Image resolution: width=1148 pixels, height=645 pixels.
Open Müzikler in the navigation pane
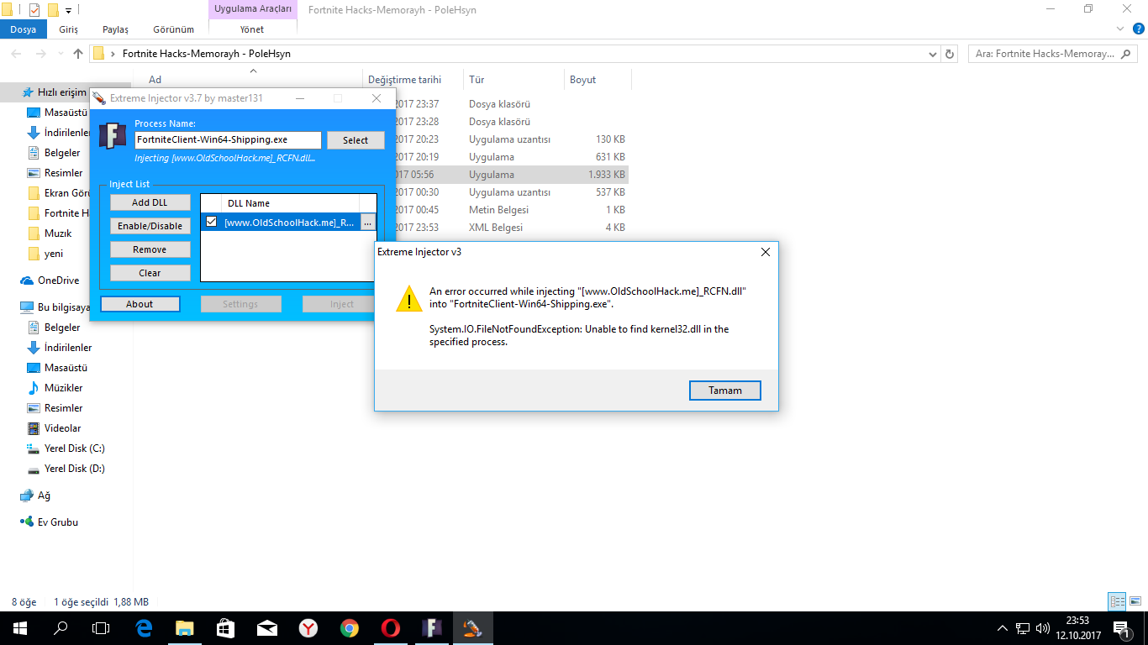[x=63, y=388]
